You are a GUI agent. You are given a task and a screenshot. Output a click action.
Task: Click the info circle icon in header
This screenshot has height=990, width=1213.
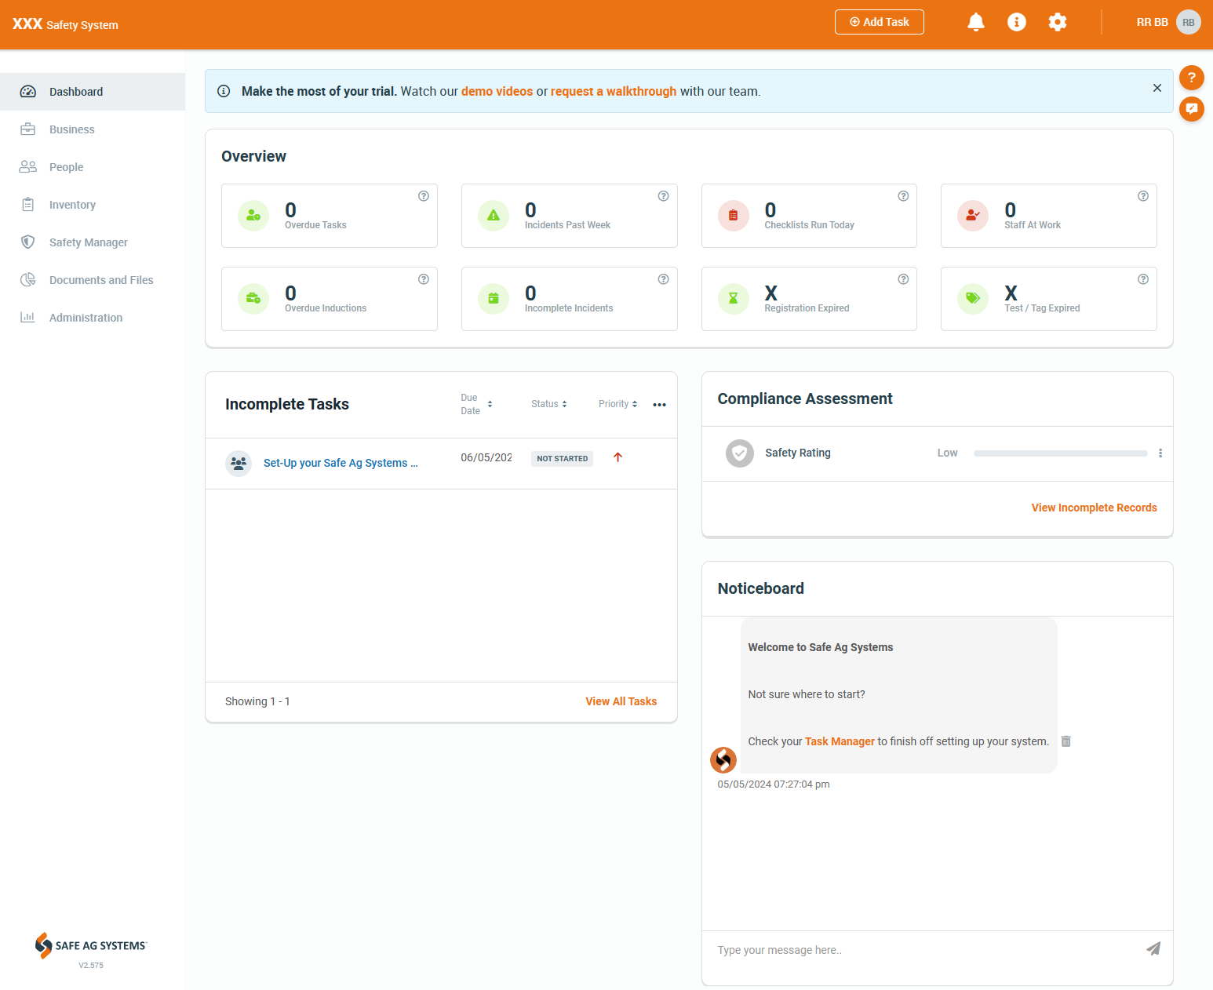(x=1016, y=22)
